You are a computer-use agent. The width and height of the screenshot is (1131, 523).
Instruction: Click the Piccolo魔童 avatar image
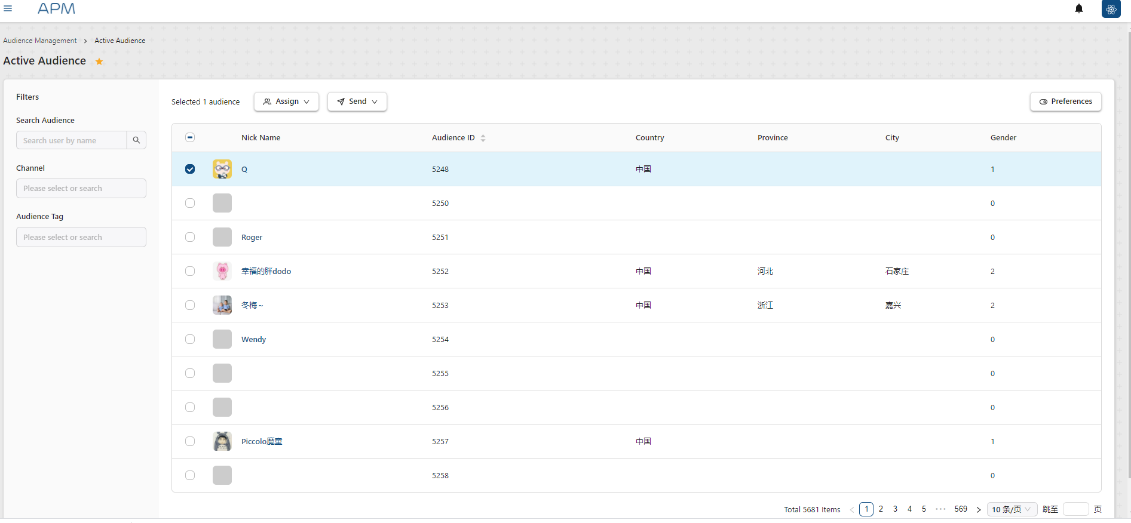coord(222,441)
